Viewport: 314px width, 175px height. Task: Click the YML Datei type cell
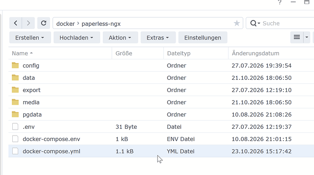click(181, 151)
